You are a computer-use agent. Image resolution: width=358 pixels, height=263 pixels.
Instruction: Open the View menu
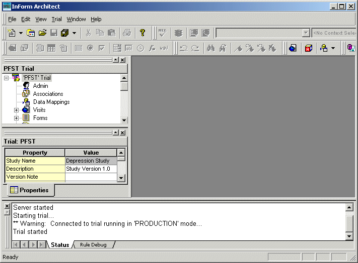click(x=41, y=20)
